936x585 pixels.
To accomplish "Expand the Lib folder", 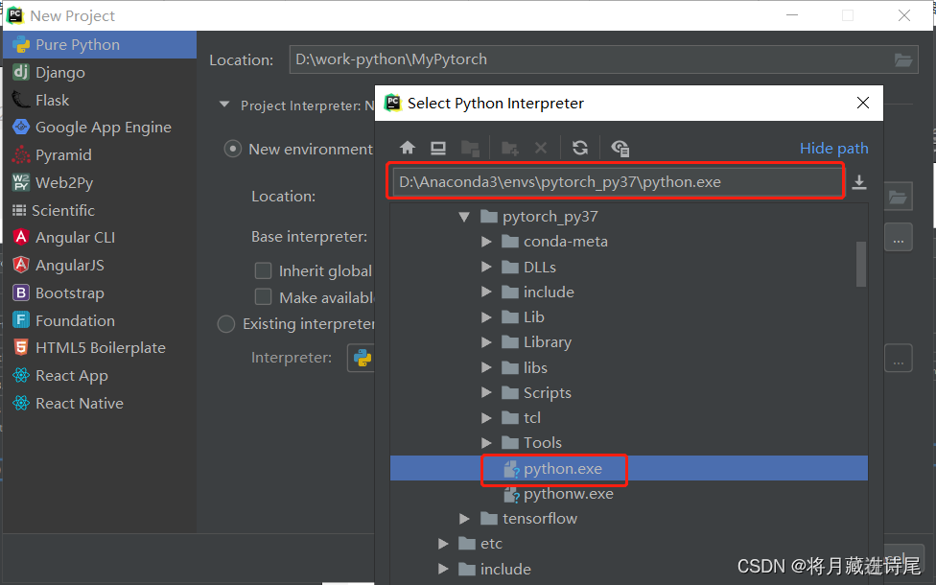I will [x=486, y=317].
